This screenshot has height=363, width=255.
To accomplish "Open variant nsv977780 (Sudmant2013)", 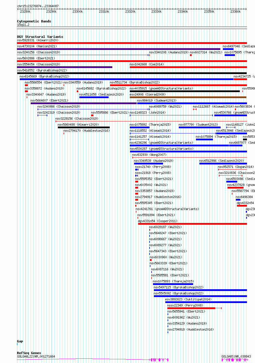I will pos(198,125).
